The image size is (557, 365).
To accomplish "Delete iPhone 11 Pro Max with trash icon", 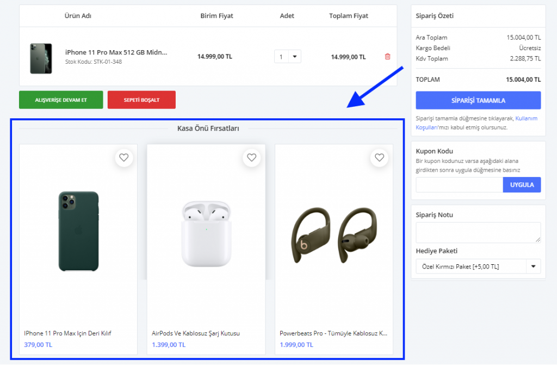I will (x=387, y=57).
